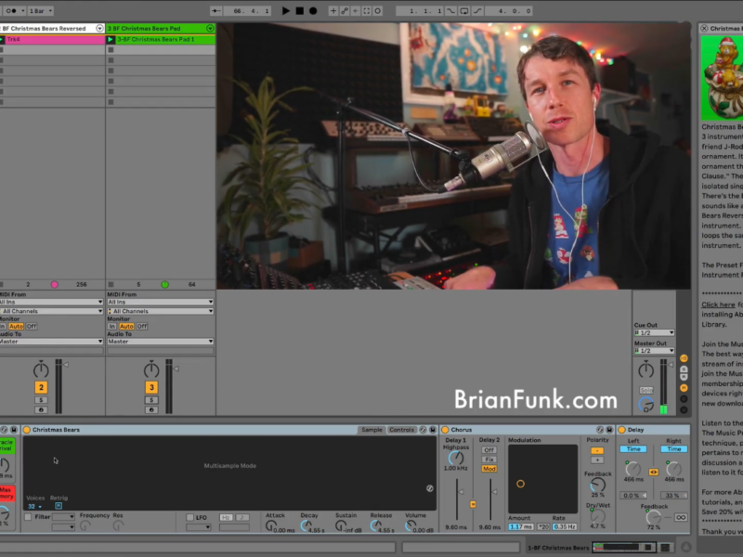Click the transport Stop button
Image resolution: width=743 pixels, height=557 pixels.
[299, 11]
